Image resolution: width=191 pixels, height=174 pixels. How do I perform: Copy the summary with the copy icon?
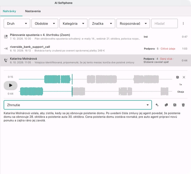click(x=166, y=105)
